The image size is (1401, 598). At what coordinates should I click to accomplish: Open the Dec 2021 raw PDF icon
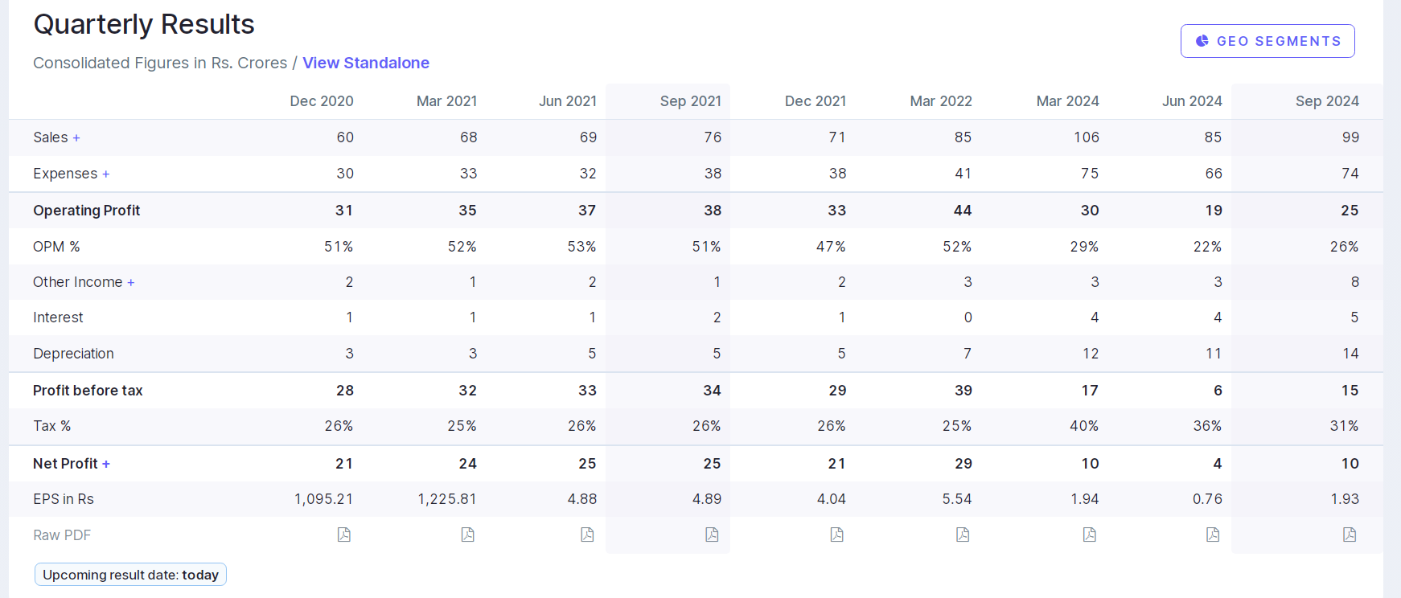coord(836,535)
